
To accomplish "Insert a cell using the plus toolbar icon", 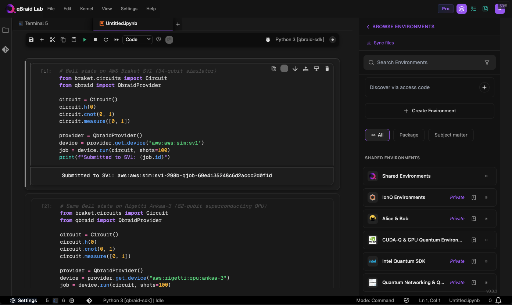I will [x=42, y=40].
